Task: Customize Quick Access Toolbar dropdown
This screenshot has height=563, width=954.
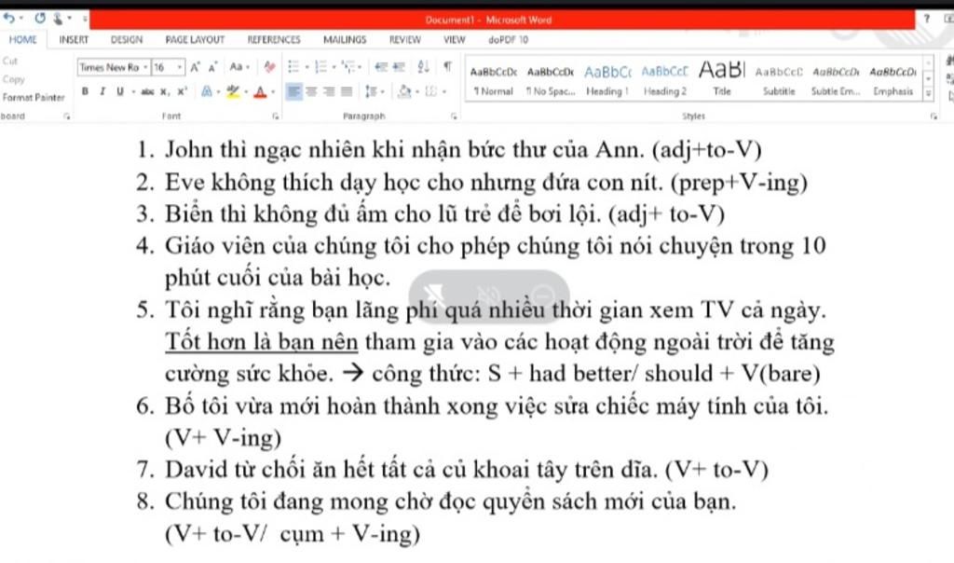Action: click(x=85, y=19)
